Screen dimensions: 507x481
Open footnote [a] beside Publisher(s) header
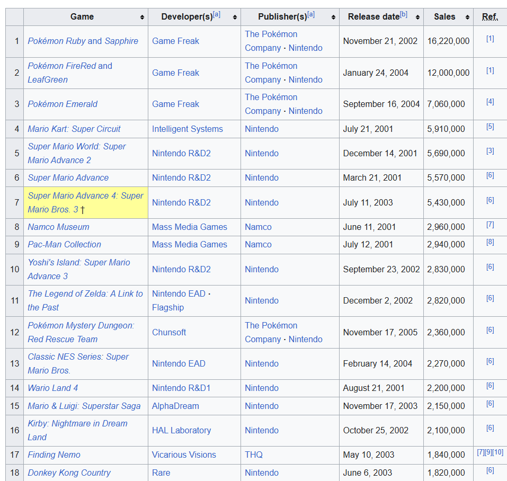coord(311,14)
